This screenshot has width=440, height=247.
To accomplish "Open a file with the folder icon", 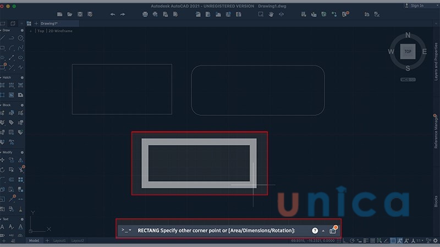I will (70, 14).
